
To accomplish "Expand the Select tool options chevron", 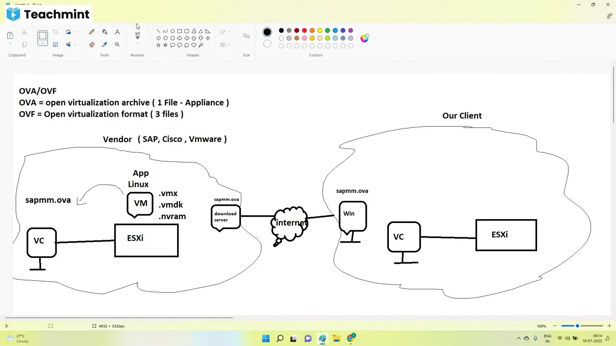I will (42, 44).
